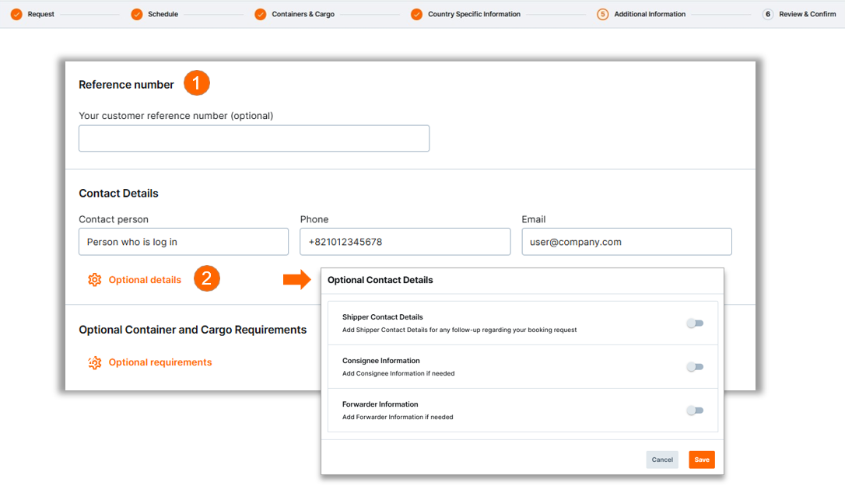This screenshot has height=493, width=845.
Task: Enable Shipper Contact Details toggle
Action: 695,323
